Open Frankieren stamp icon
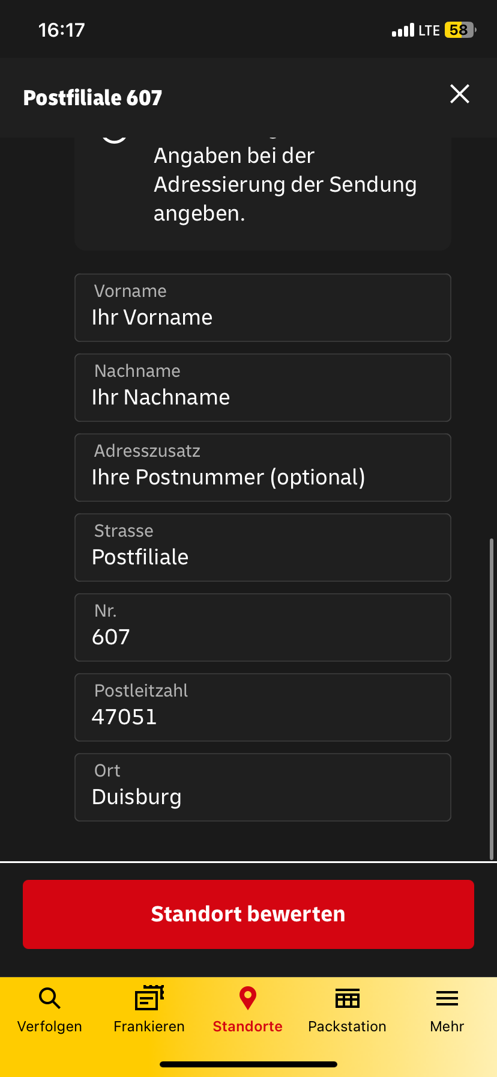This screenshot has height=1077, width=497. click(x=149, y=998)
